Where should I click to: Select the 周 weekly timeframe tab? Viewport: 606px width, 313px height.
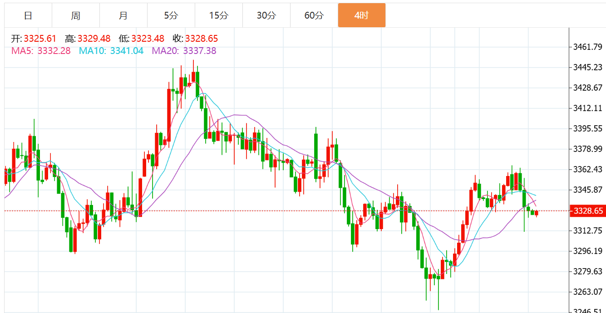click(x=76, y=15)
